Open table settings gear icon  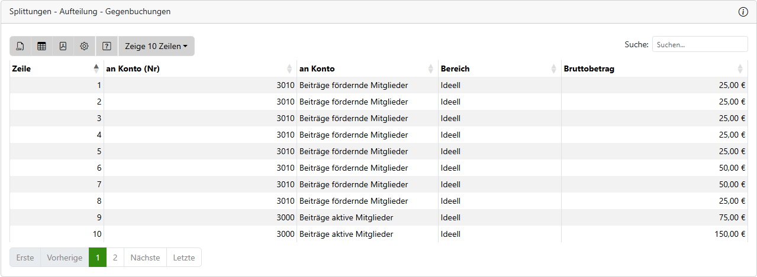[x=84, y=46]
